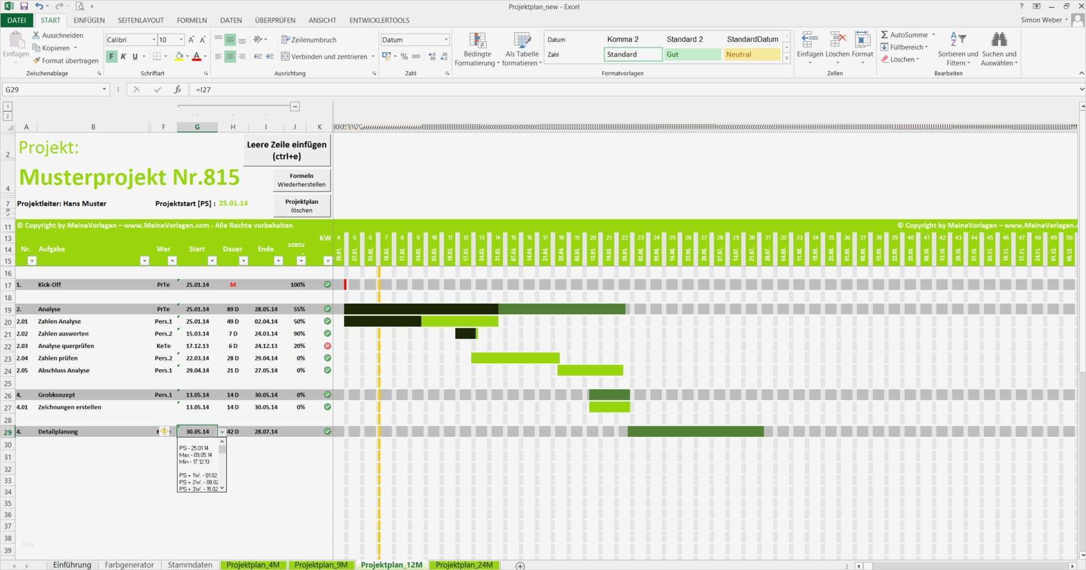Click the Sortieren und Filtern icon
Image resolution: width=1086 pixels, height=570 pixels.
click(957, 40)
